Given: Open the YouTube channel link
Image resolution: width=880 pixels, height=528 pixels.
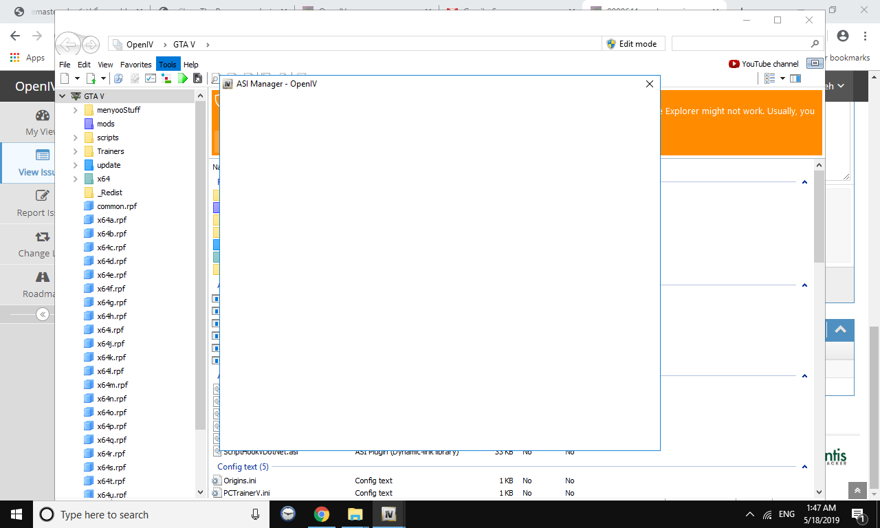Looking at the screenshot, I should click(764, 64).
